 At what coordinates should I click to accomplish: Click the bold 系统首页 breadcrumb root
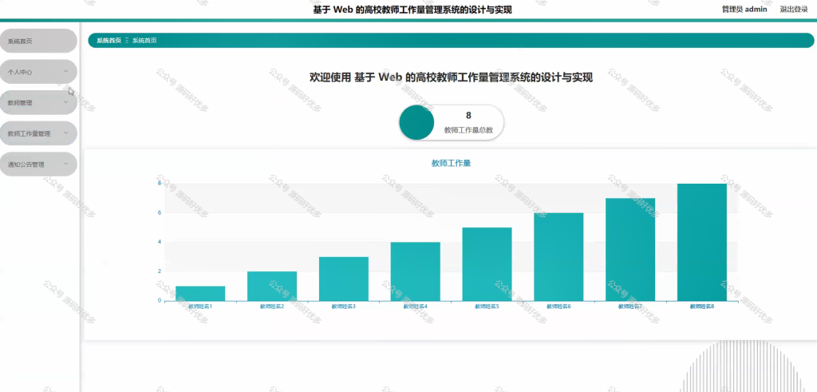109,40
